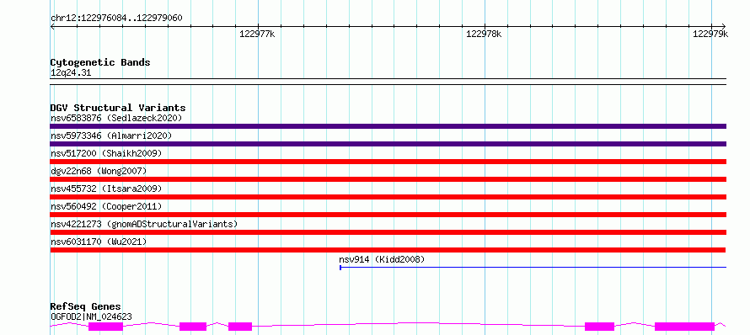The image size is (750, 335).
Task: Open the OGFOD2|NM_024623 gene label
Action: coord(91,316)
